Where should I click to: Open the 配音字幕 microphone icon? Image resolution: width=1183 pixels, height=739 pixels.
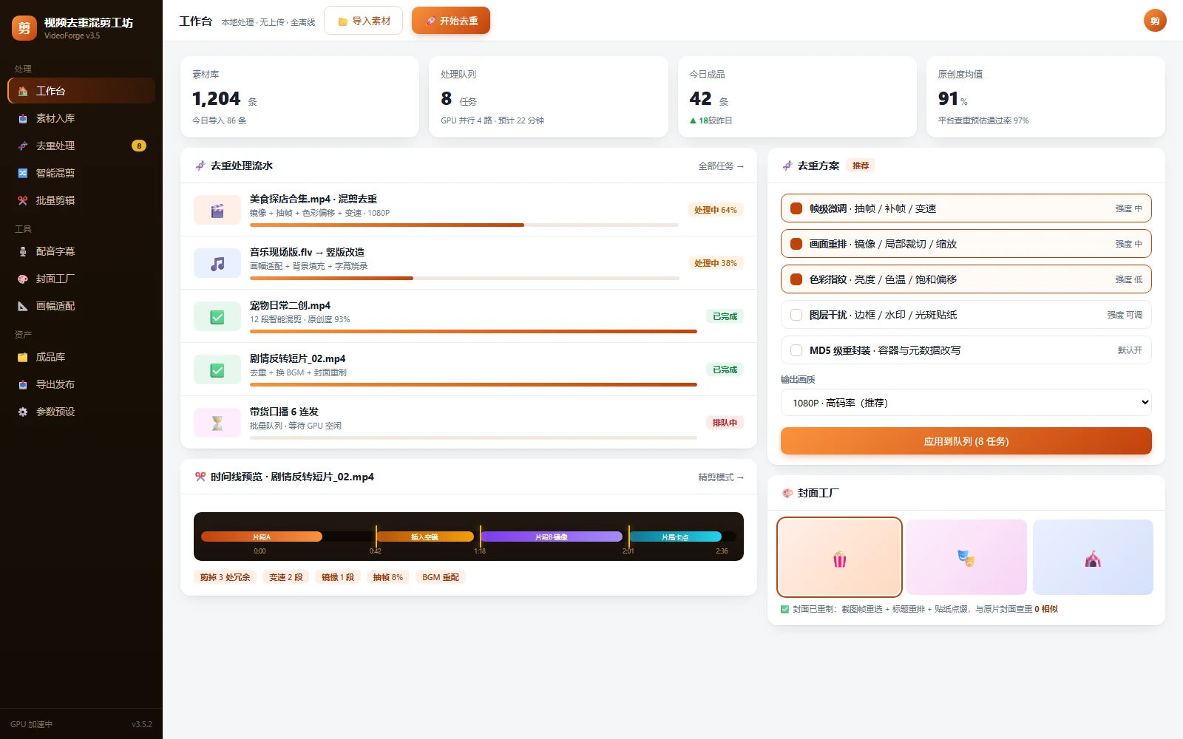(23, 251)
